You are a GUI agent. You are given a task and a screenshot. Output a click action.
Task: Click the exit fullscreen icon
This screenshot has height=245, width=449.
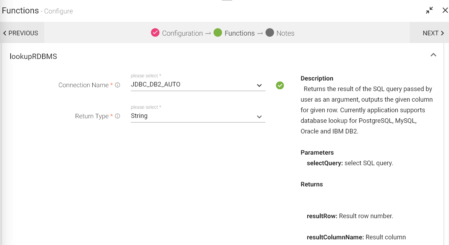point(429,10)
